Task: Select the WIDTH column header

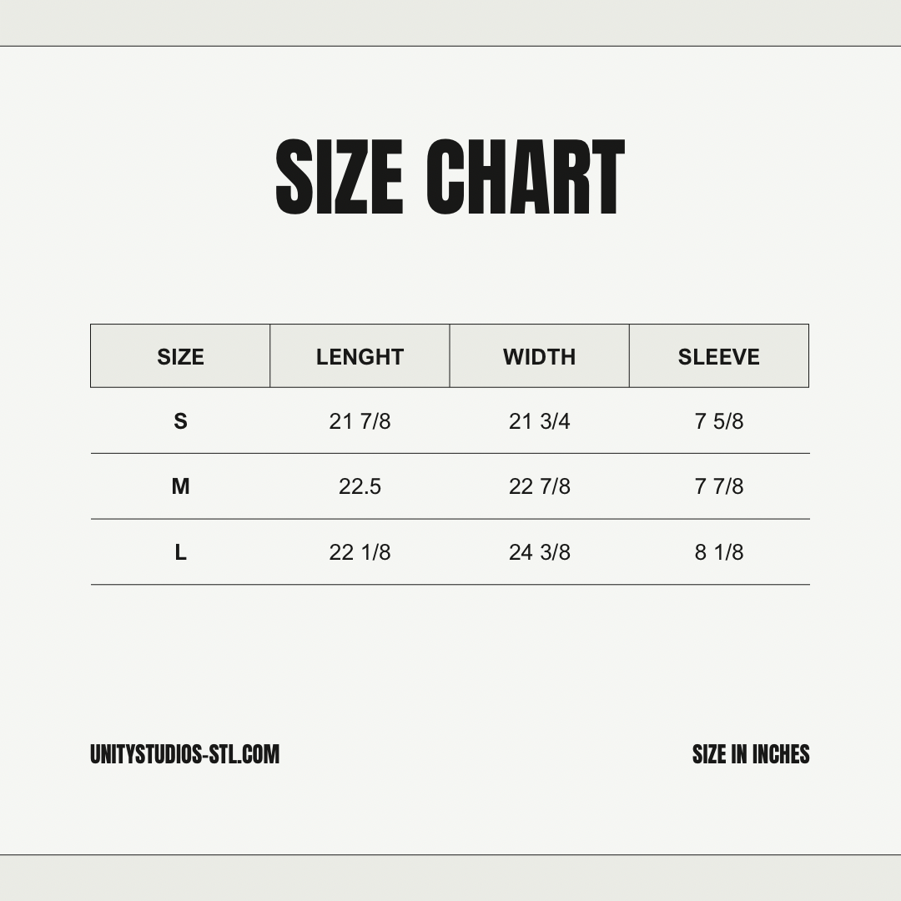Action: (540, 356)
